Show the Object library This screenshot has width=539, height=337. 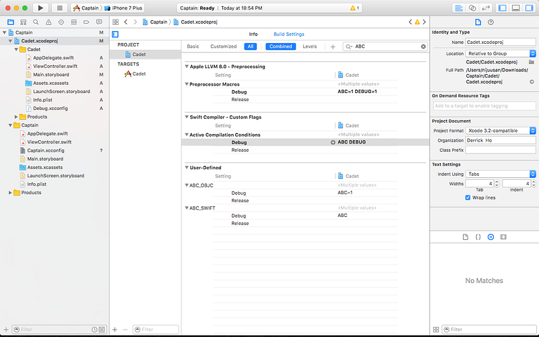(490, 237)
